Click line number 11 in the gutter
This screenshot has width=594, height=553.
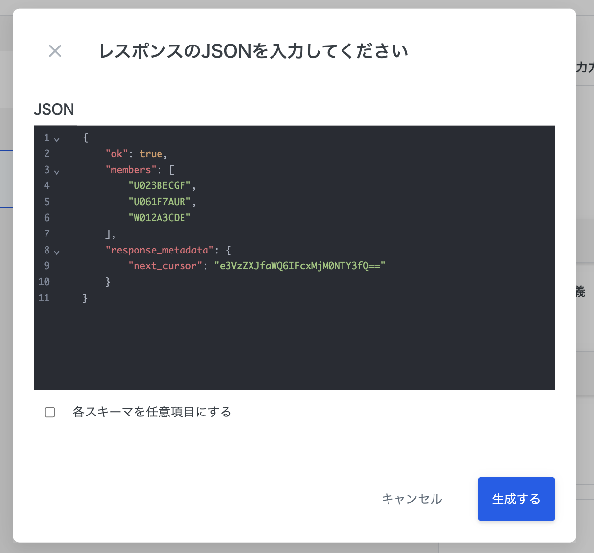click(x=44, y=298)
